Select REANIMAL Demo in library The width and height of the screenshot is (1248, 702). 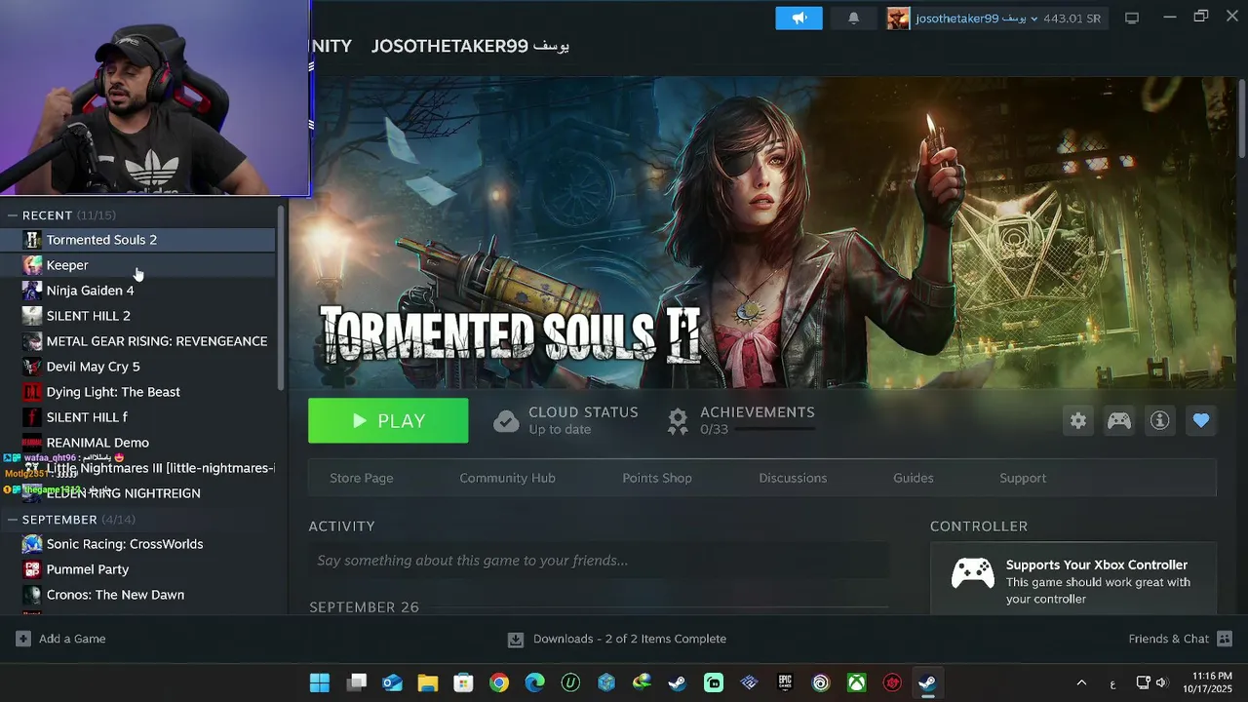pyautogui.click(x=137, y=443)
